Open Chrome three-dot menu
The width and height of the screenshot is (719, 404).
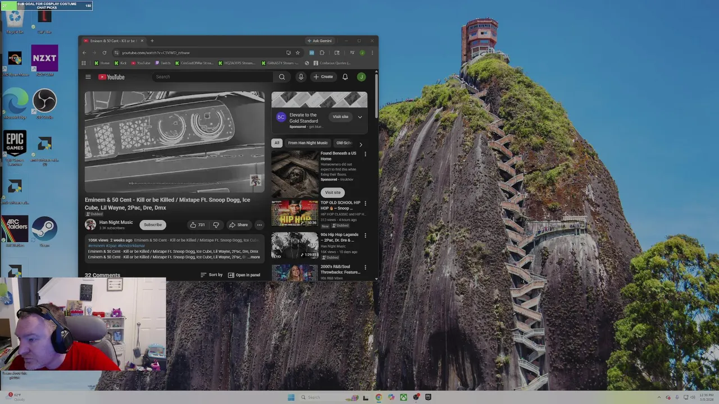pos(372,53)
